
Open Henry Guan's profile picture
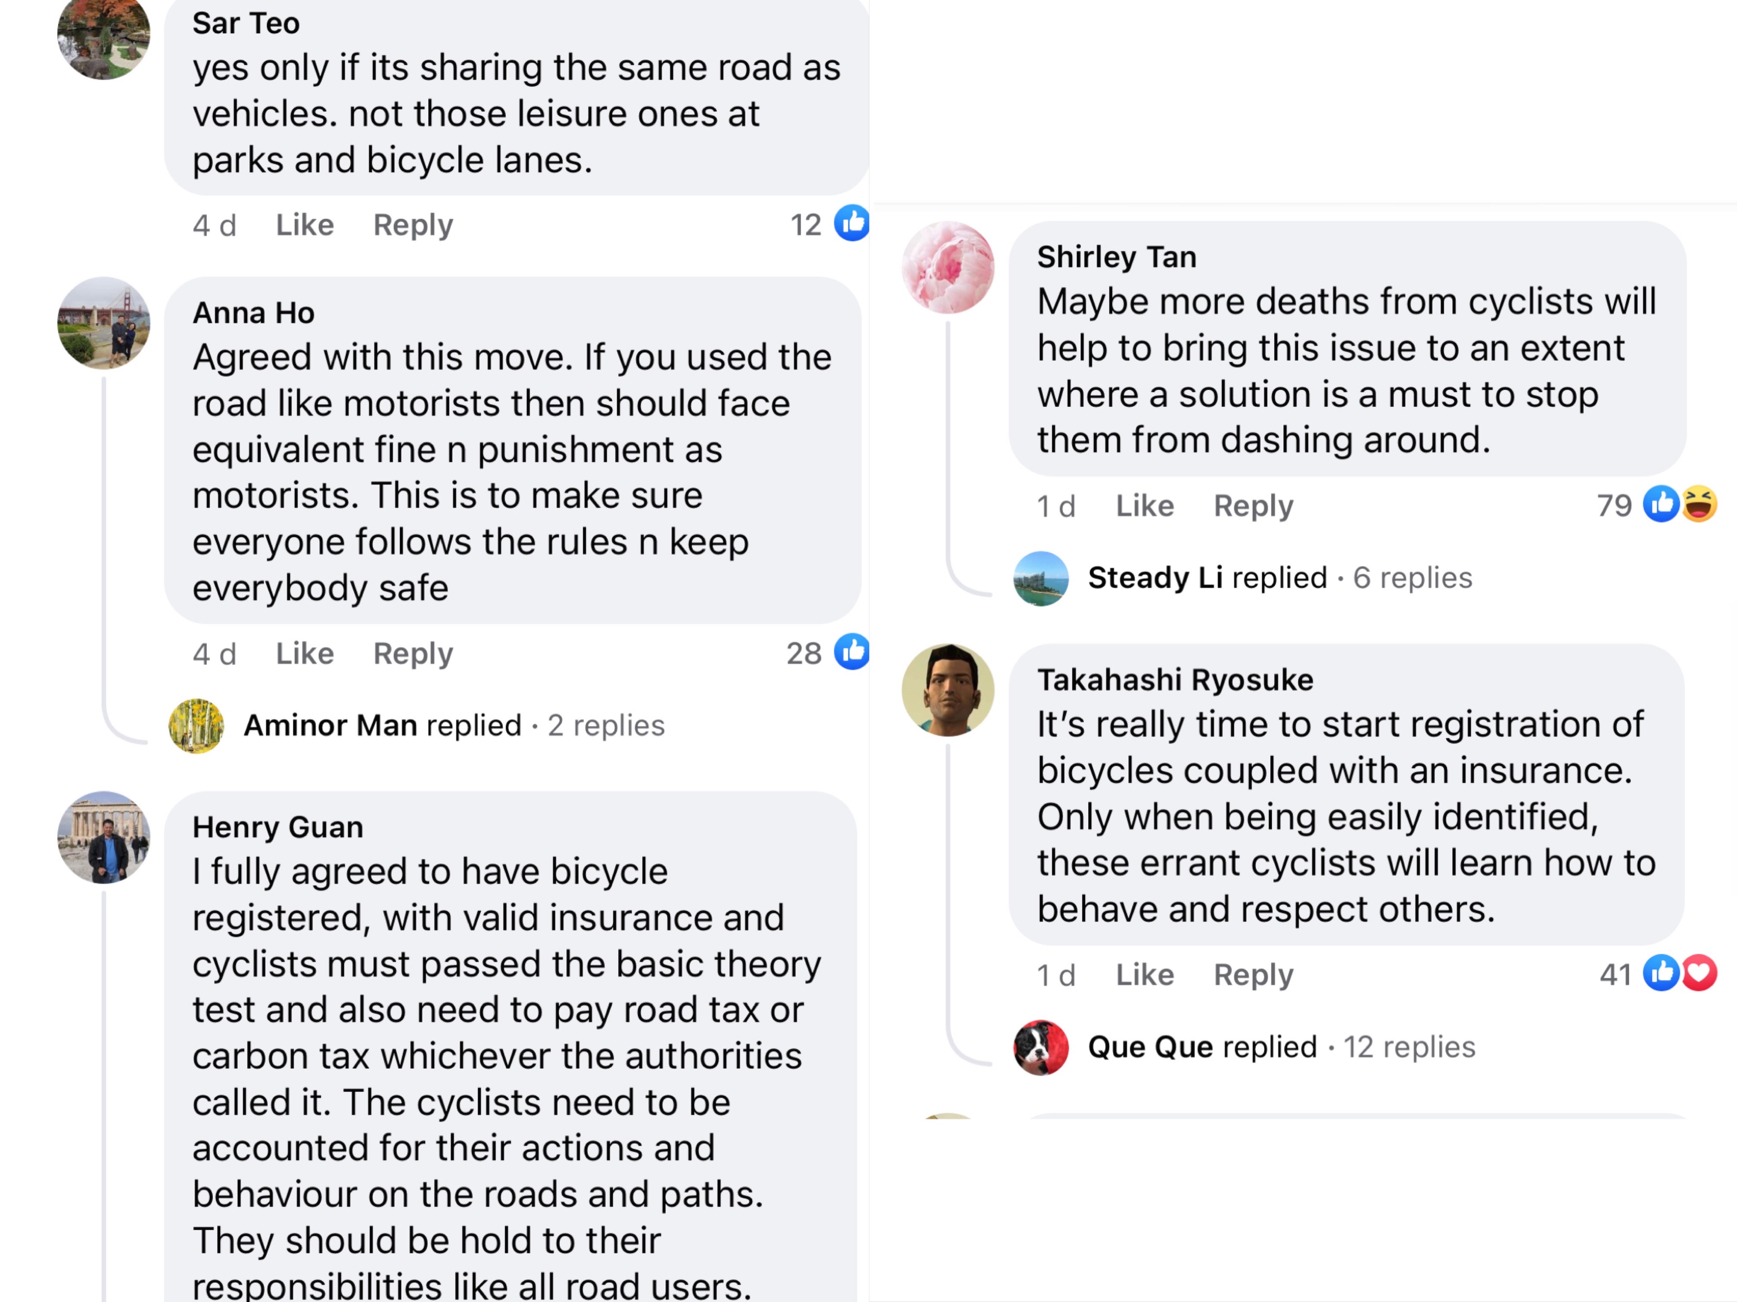[x=104, y=838]
